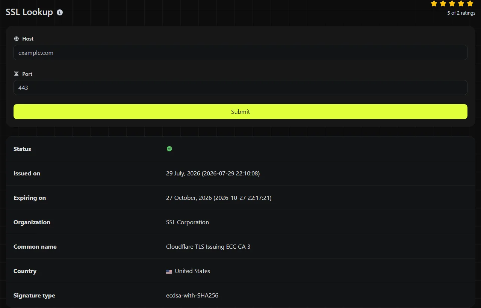Click the Country label
Viewport: 481px width, 308px height.
(x=25, y=271)
